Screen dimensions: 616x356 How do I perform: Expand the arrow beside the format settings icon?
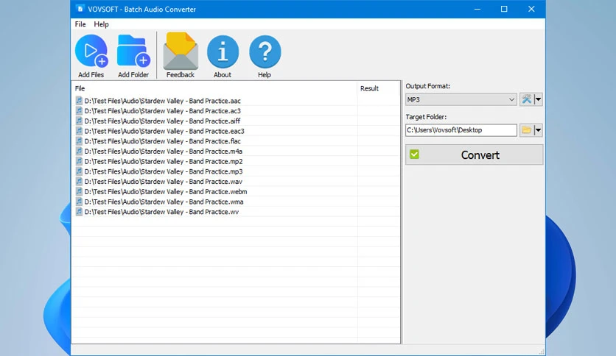(x=538, y=99)
